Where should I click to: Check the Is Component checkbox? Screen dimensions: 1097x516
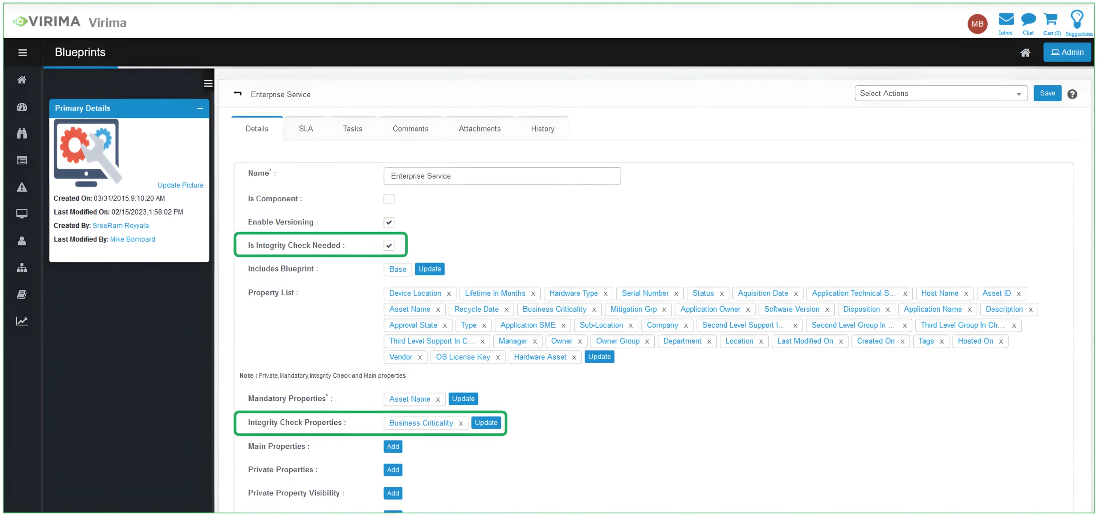click(x=388, y=199)
